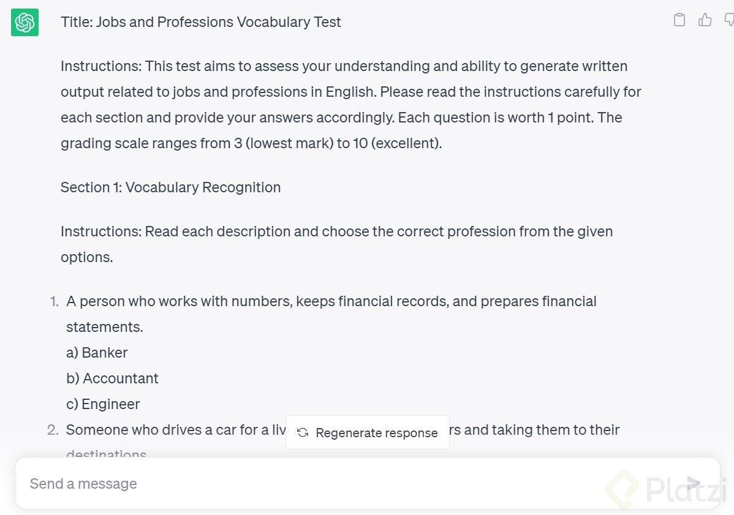Image resolution: width=734 pixels, height=515 pixels.
Task: Click the green ChatGPT avatar logo
Action: tap(25, 22)
